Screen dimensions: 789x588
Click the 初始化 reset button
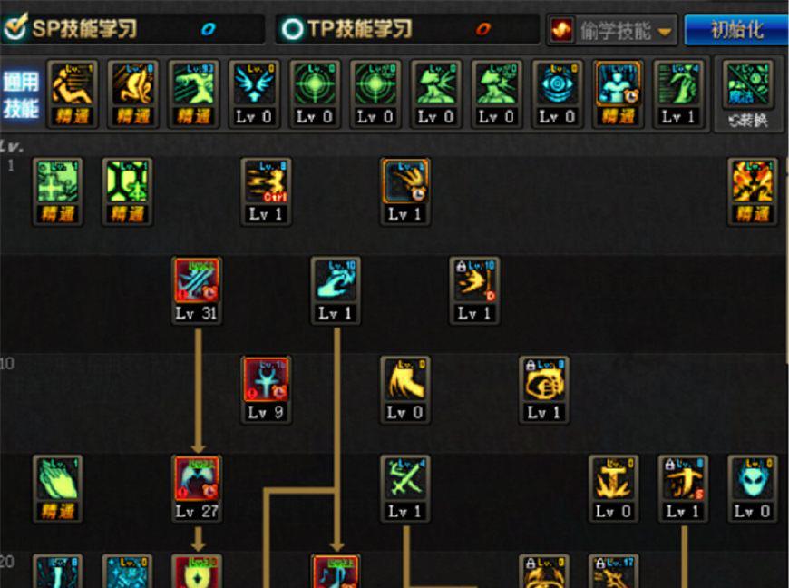[x=736, y=30]
